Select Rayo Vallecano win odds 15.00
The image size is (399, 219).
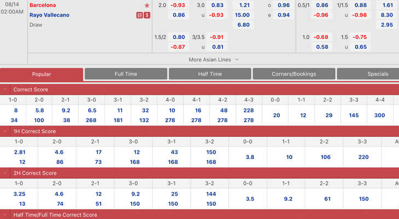coord(243,15)
